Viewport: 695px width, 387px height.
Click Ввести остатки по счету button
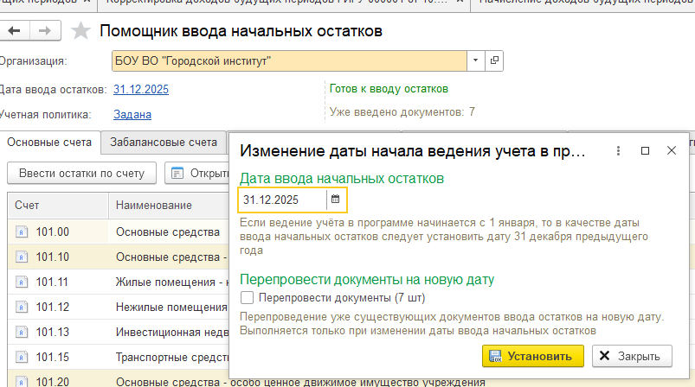[82, 173]
